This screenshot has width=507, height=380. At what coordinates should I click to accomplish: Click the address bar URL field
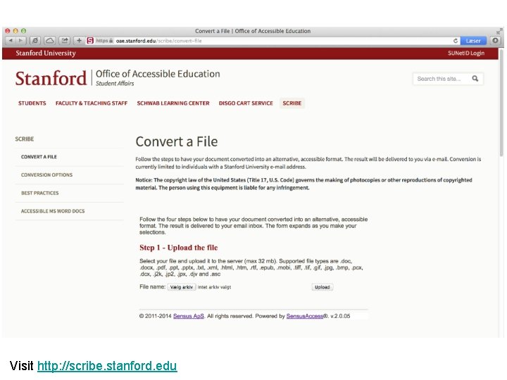click(x=272, y=41)
